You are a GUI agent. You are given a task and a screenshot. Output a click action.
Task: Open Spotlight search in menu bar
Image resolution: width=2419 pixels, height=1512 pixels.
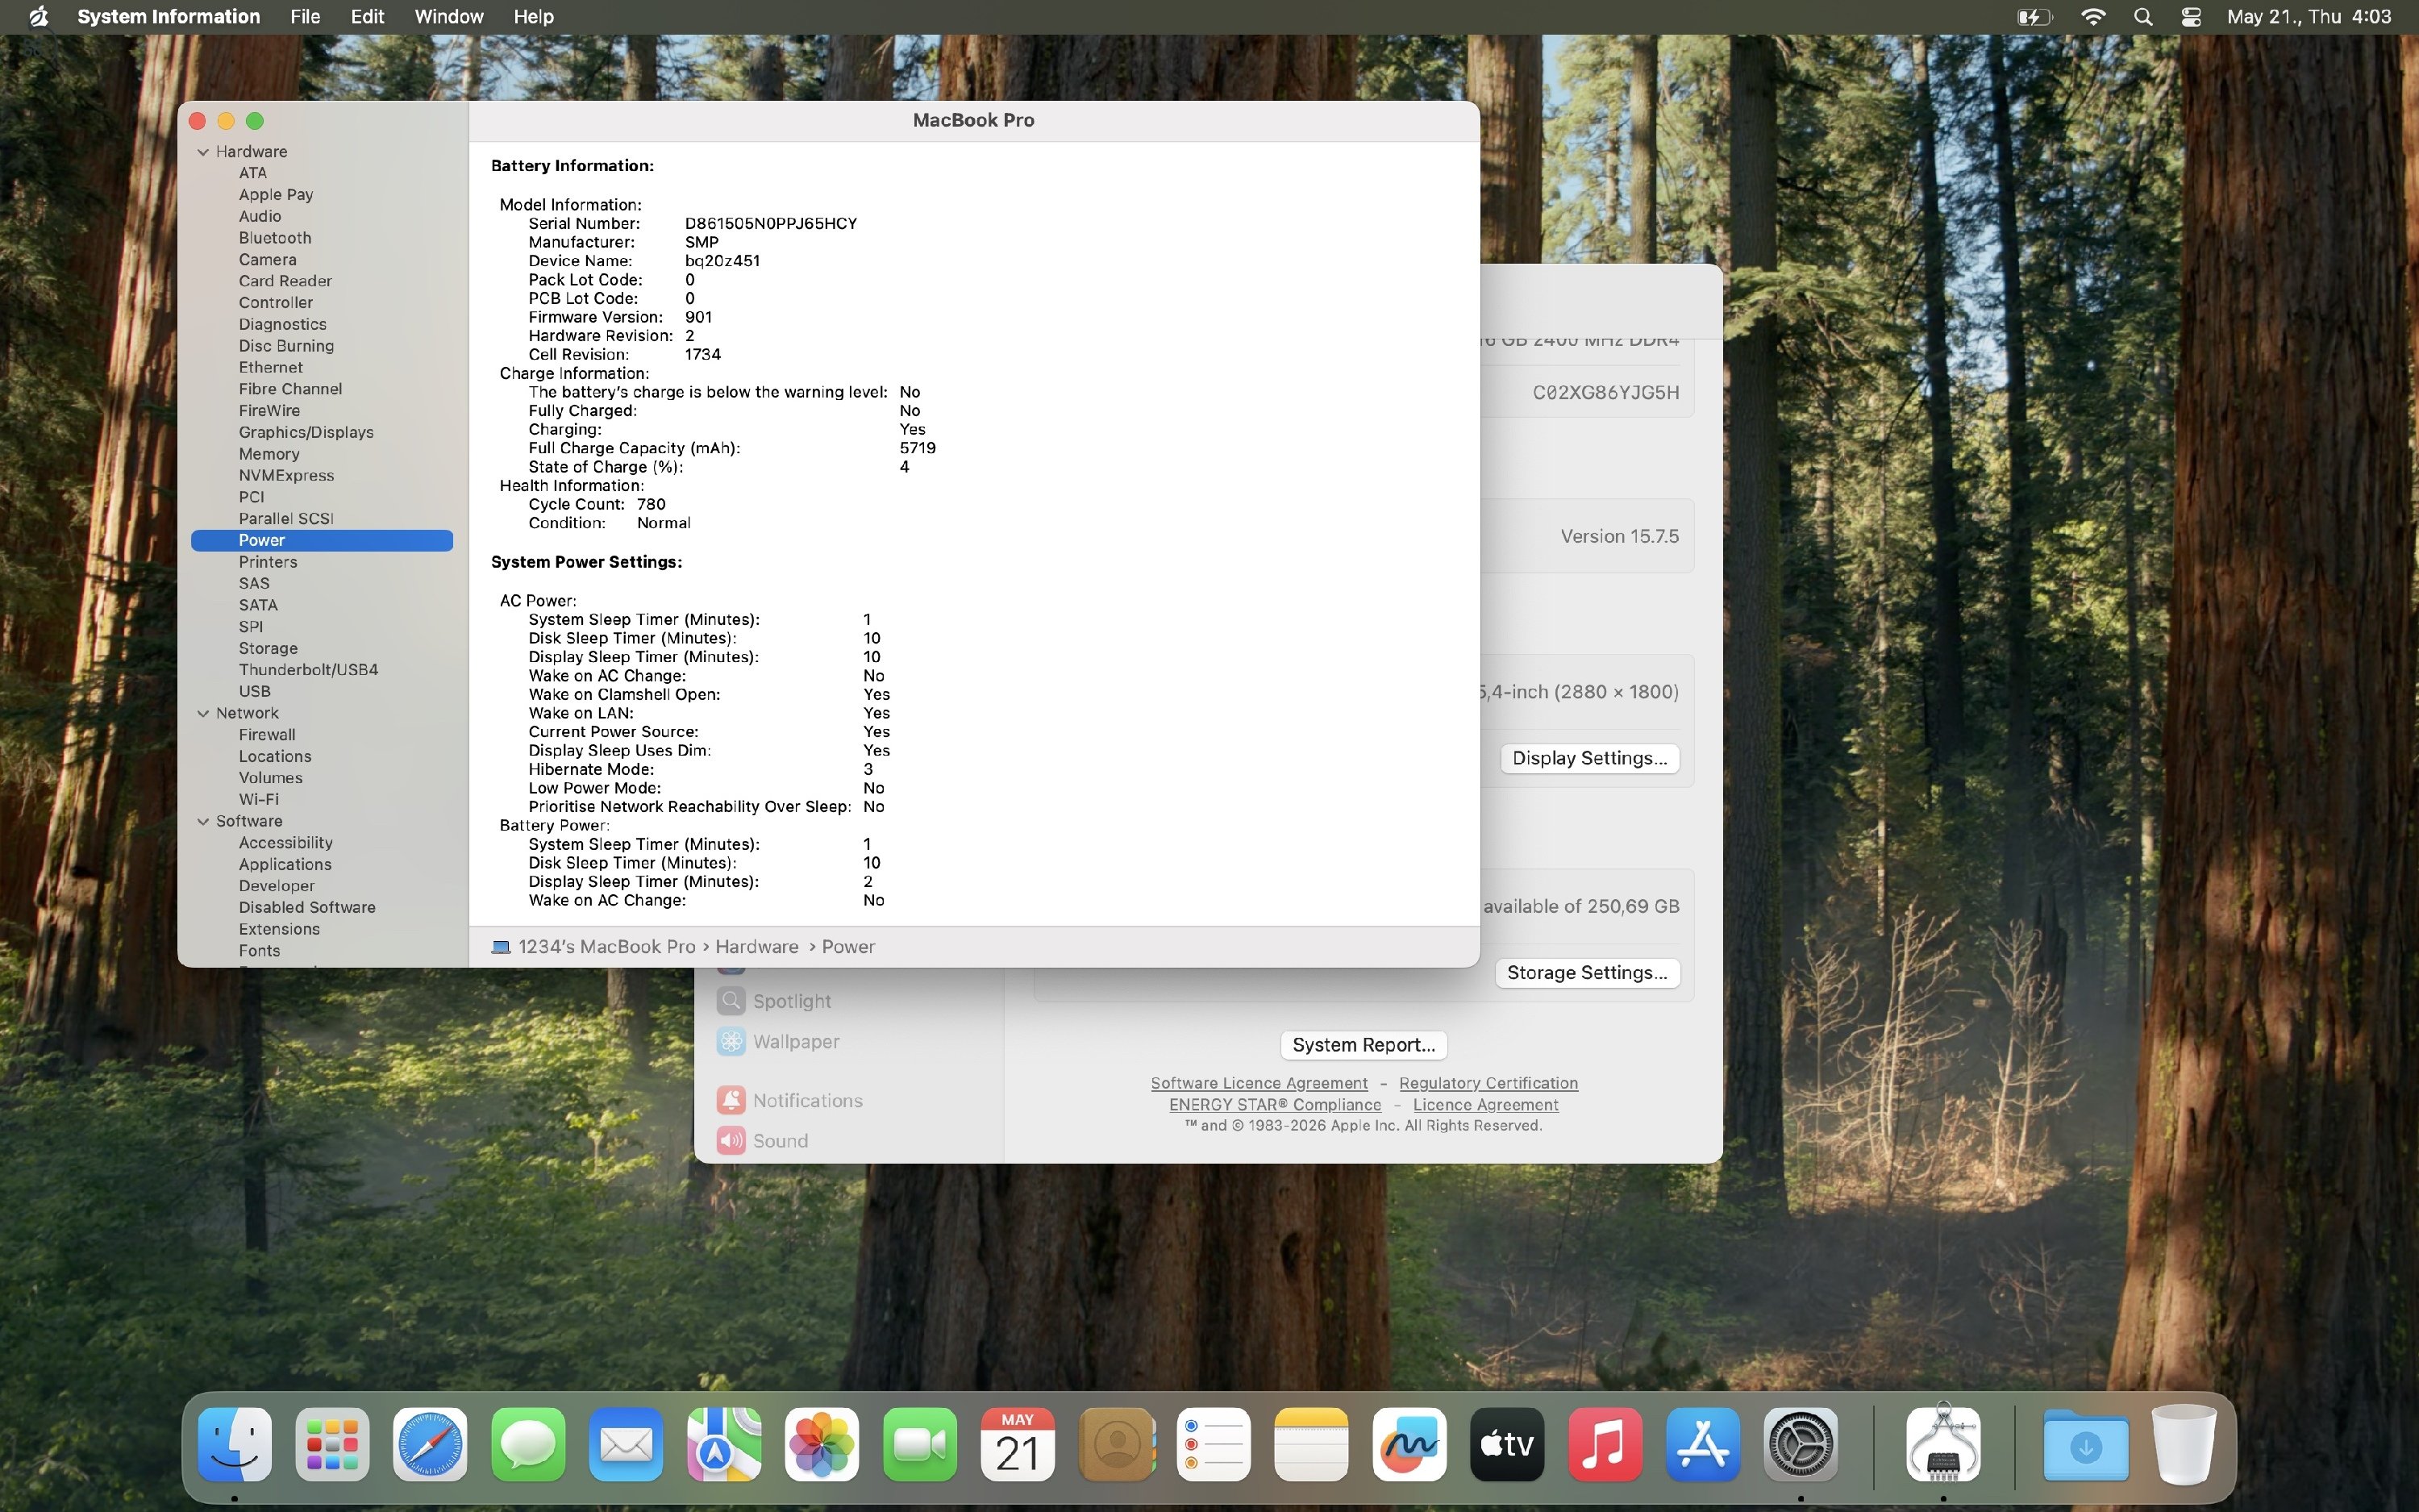point(2142,17)
